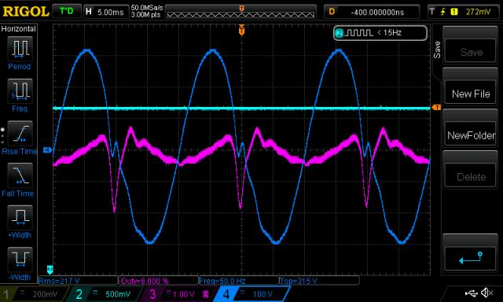
Task: Open the H 5.00ms timebase setting
Action: pyautogui.click(x=105, y=13)
